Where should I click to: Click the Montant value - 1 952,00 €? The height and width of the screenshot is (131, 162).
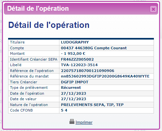[x=73, y=54]
